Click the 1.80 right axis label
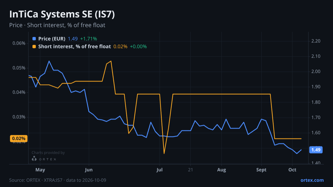The width and height of the screenshot is (333, 187). (316, 102)
